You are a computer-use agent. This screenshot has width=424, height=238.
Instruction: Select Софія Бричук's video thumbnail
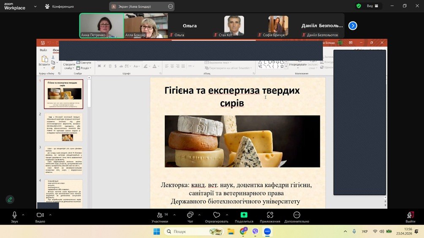[278, 26]
